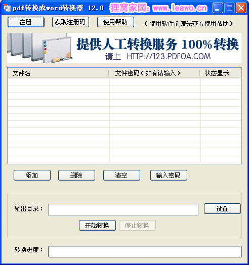Open the manual conversion service banner
This screenshot has width=249, height=265.
pos(124,48)
